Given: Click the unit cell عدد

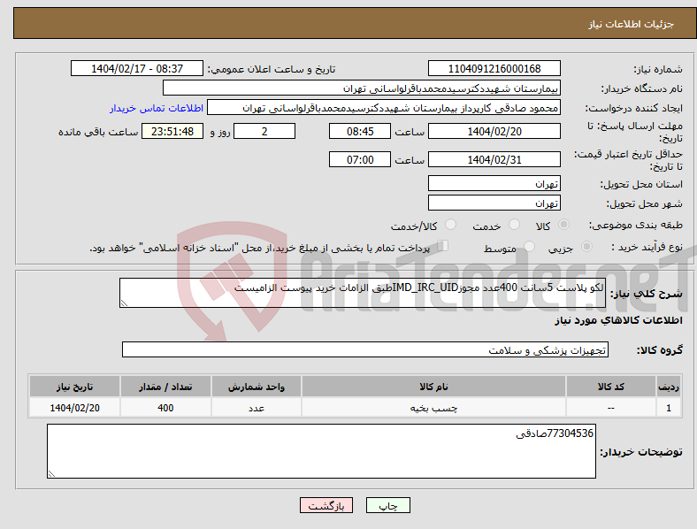Looking at the screenshot, I should (x=257, y=408).
